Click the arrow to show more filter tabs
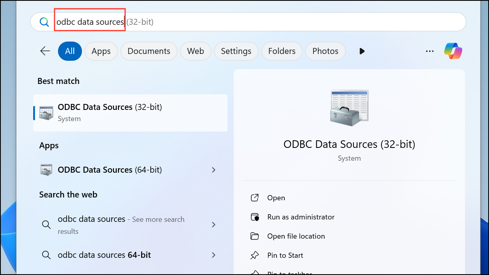Image resolution: width=489 pixels, height=275 pixels. pyautogui.click(x=362, y=51)
